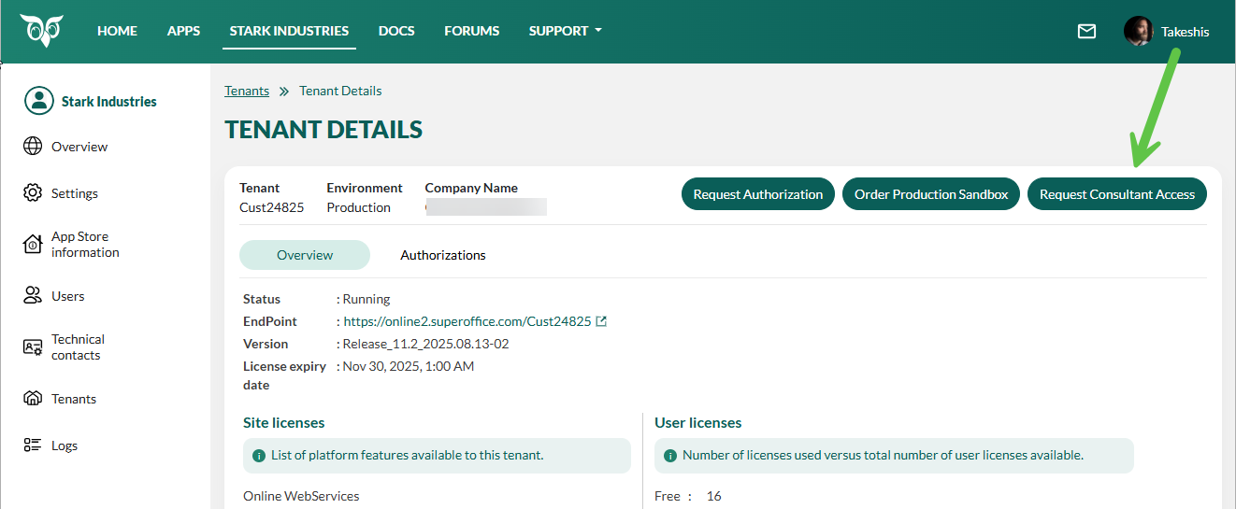Click the Tenant Details breadcrumb text

click(340, 91)
